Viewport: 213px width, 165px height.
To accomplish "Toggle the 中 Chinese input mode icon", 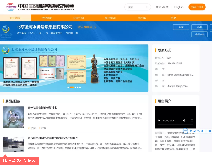I will point(191,131).
